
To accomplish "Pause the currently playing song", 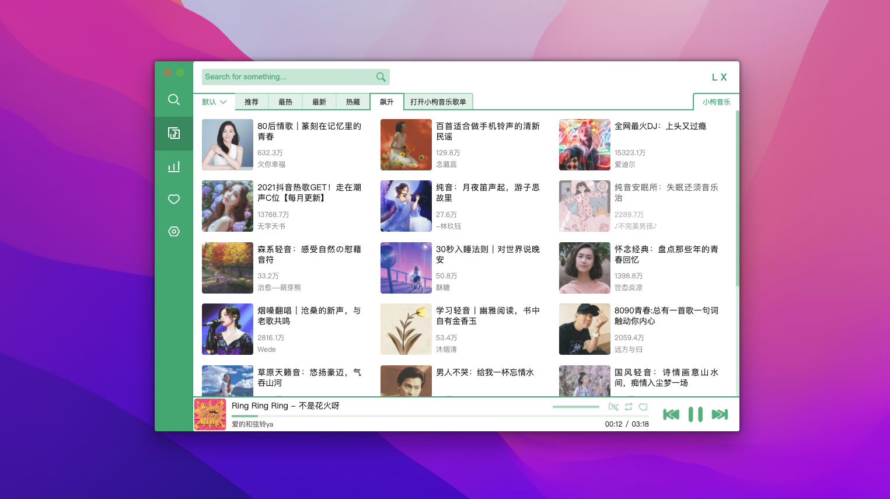I will click(695, 414).
